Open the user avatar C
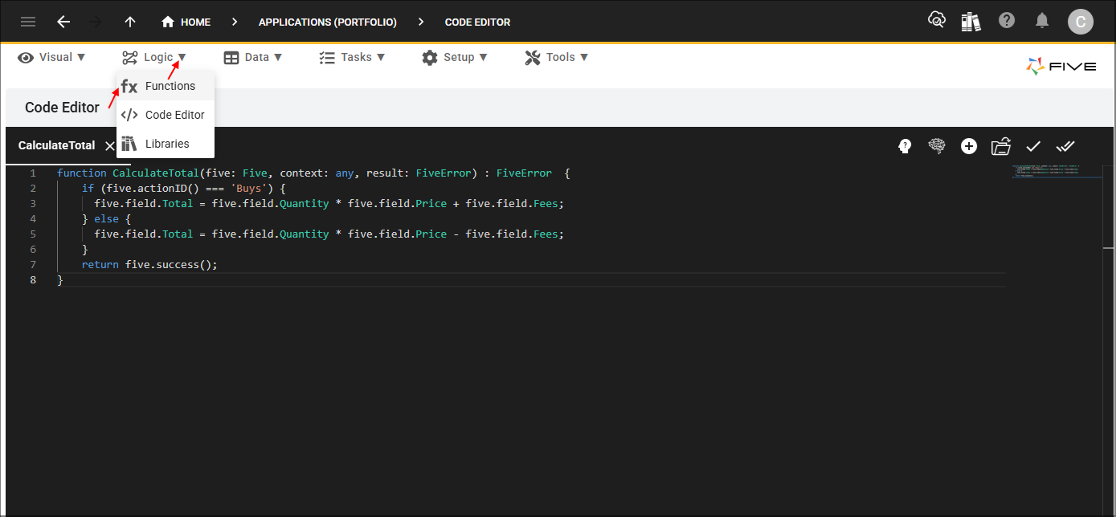The image size is (1116, 517). pos(1080,22)
